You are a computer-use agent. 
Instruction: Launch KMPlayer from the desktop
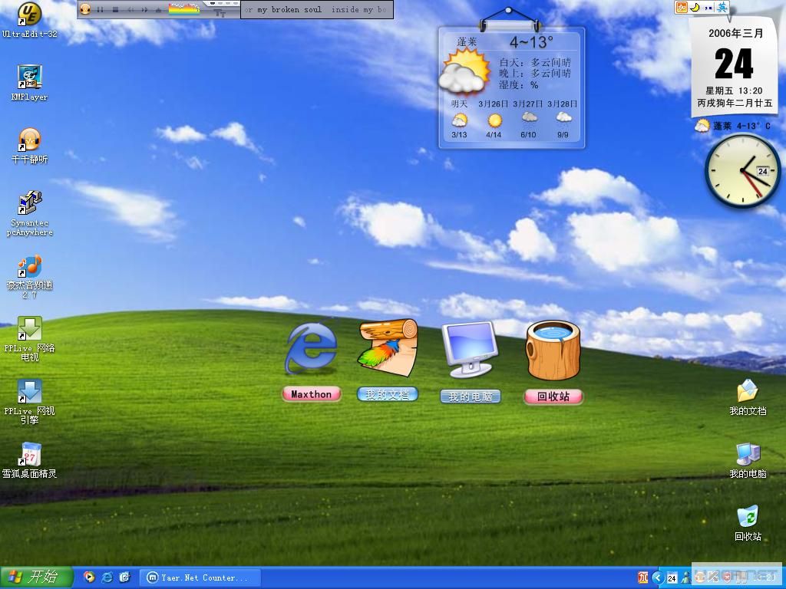pyautogui.click(x=30, y=83)
